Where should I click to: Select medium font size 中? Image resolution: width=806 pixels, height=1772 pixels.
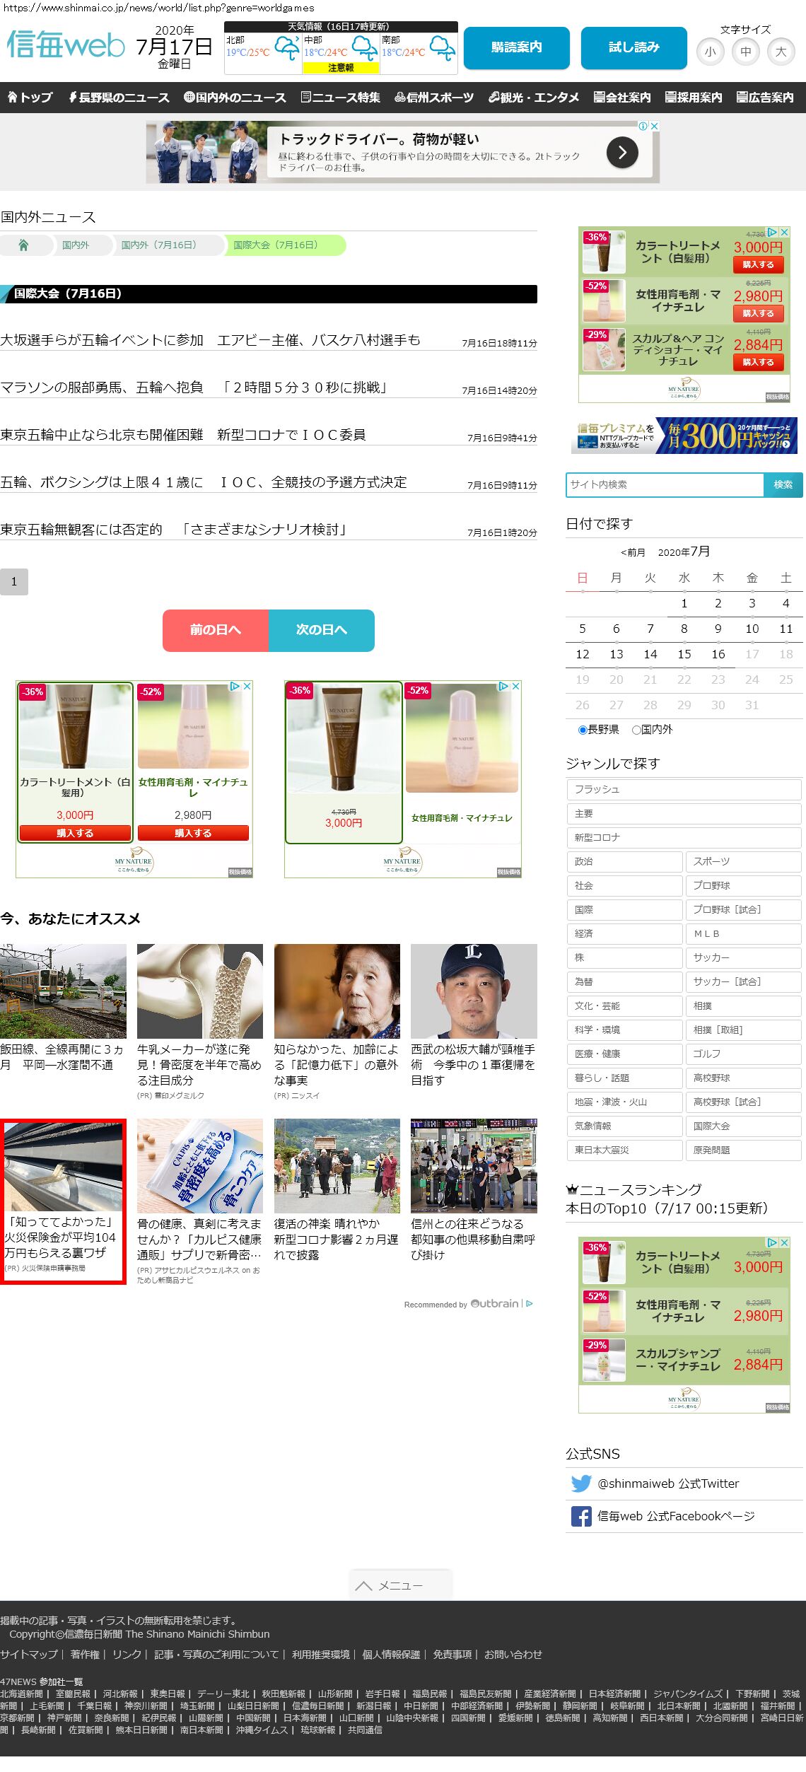[x=746, y=52]
